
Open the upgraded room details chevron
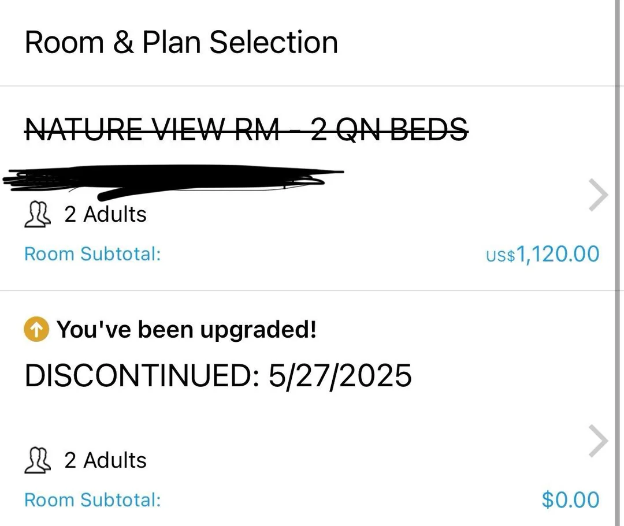[x=599, y=442]
